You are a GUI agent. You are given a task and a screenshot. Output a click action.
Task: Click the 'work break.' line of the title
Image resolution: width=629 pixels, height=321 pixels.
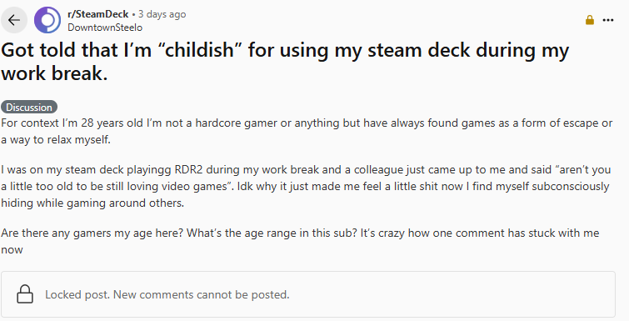tap(54, 73)
